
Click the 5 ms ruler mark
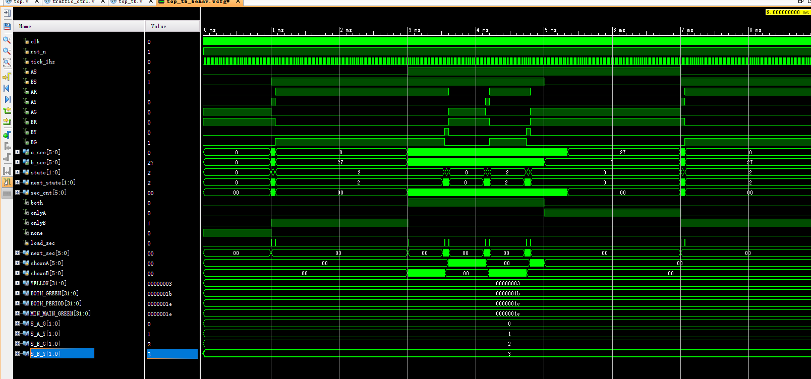click(x=551, y=30)
